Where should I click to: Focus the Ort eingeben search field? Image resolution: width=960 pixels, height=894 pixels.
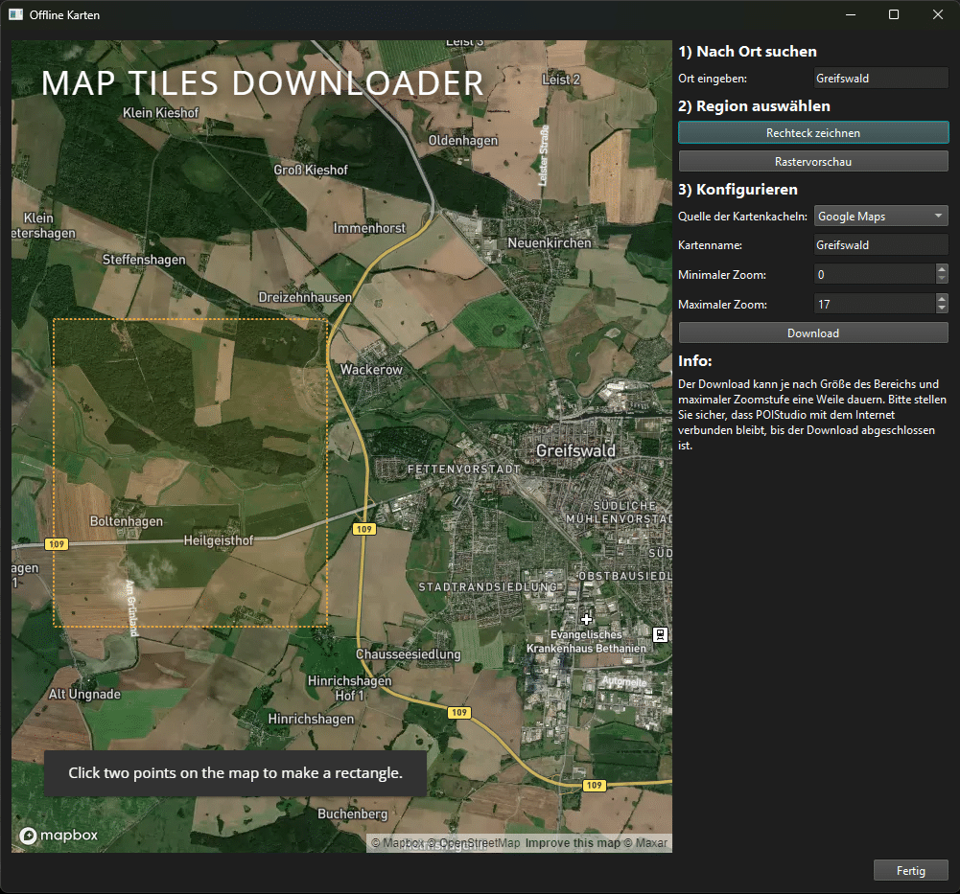[879, 79]
